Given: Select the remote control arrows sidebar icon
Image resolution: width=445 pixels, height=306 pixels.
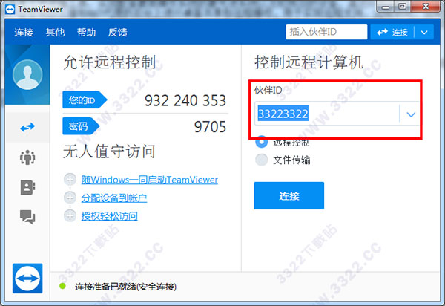Looking at the screenshot, I should click(x=27, y=127).
